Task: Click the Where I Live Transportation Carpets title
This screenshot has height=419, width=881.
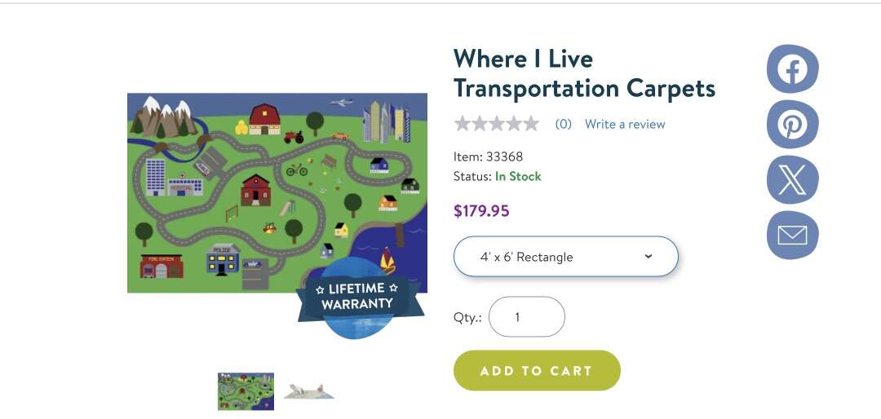Action: [584, 73]
